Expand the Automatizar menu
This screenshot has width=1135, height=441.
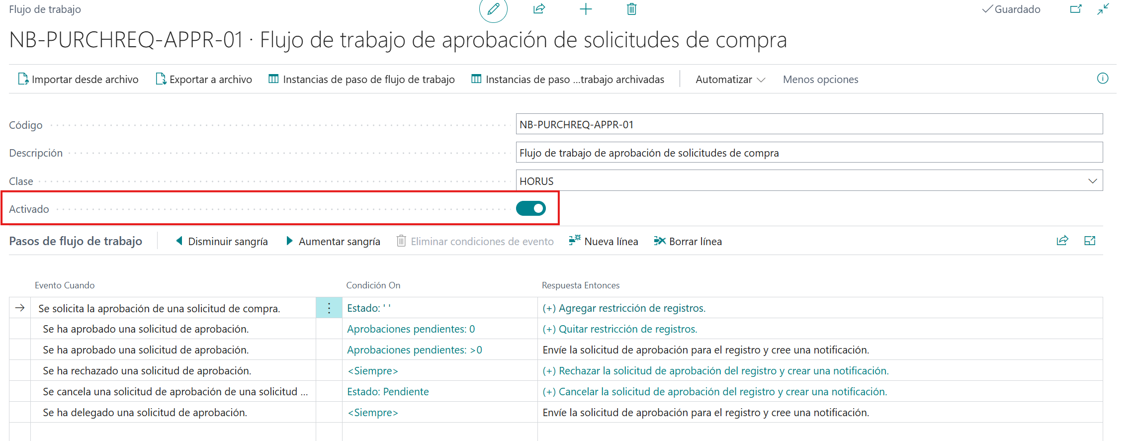730,80
